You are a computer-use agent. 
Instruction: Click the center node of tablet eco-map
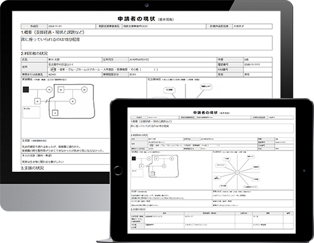(237, 172)
